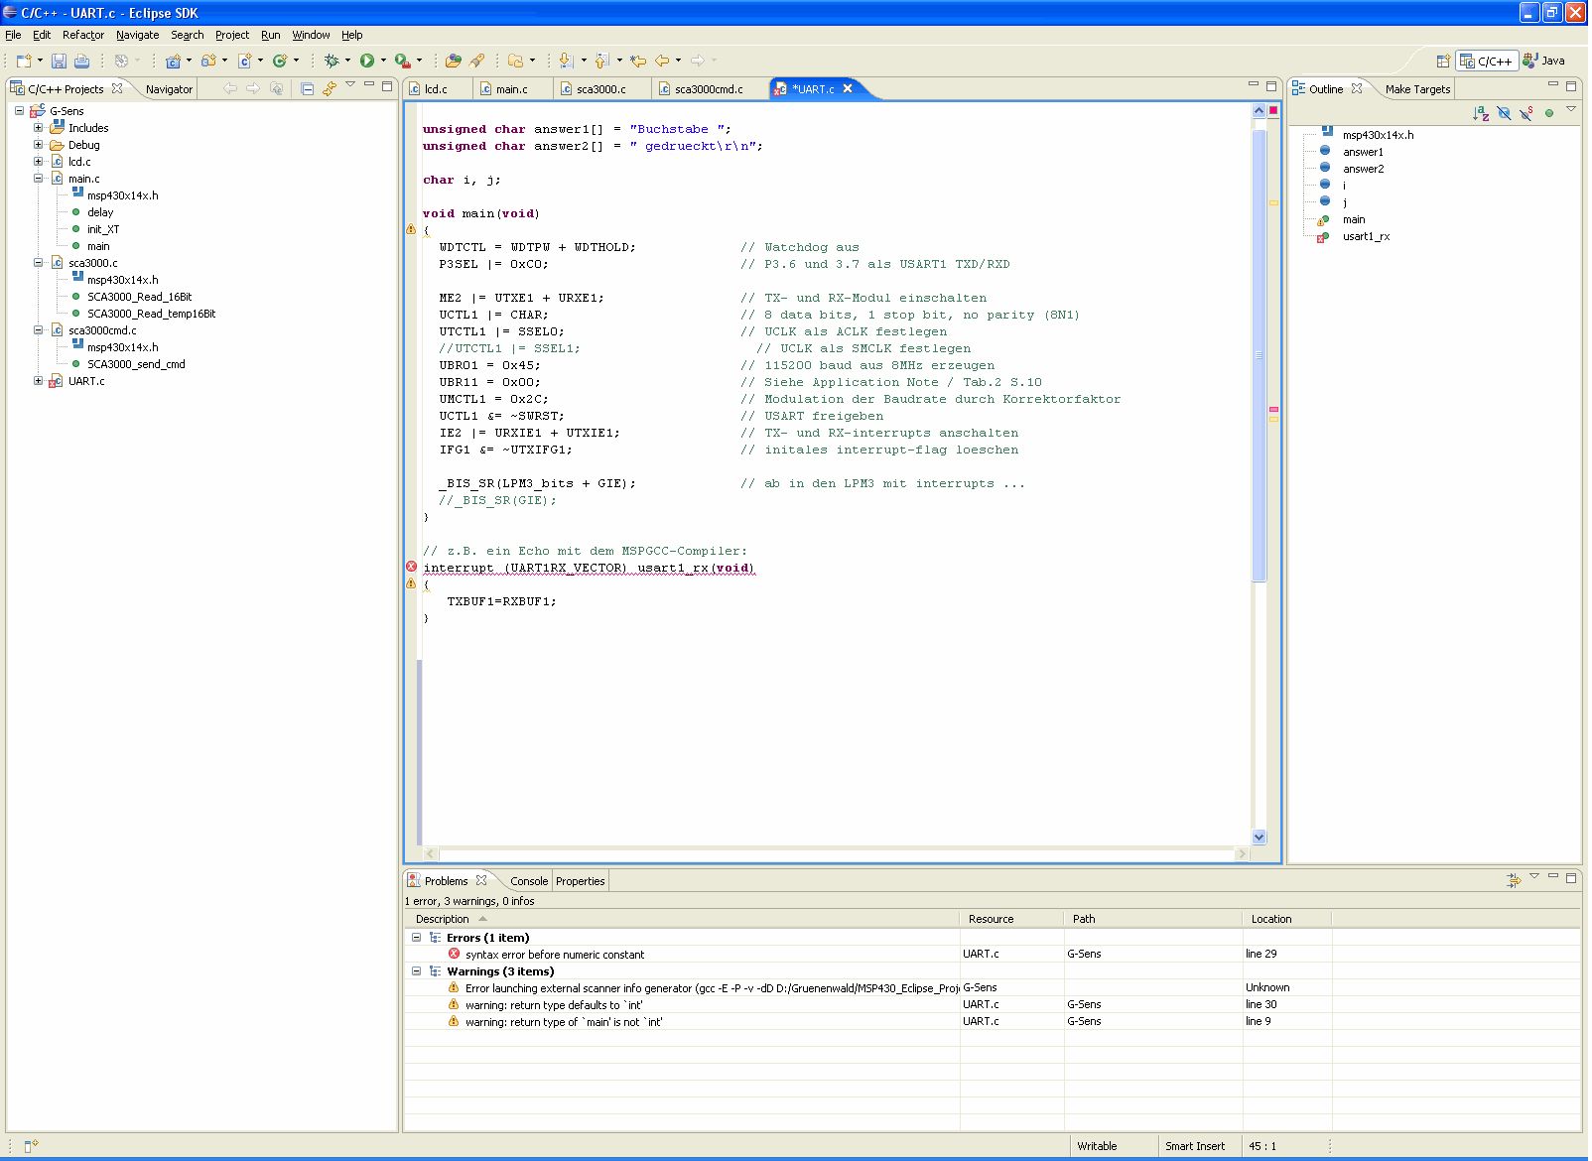Switch to the C/C++ perspective

pyautogui.click(x=1487, y=61)
